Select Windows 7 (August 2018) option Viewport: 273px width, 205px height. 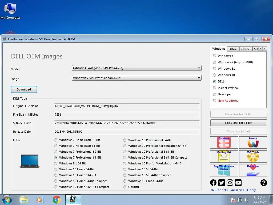(232, 62)
